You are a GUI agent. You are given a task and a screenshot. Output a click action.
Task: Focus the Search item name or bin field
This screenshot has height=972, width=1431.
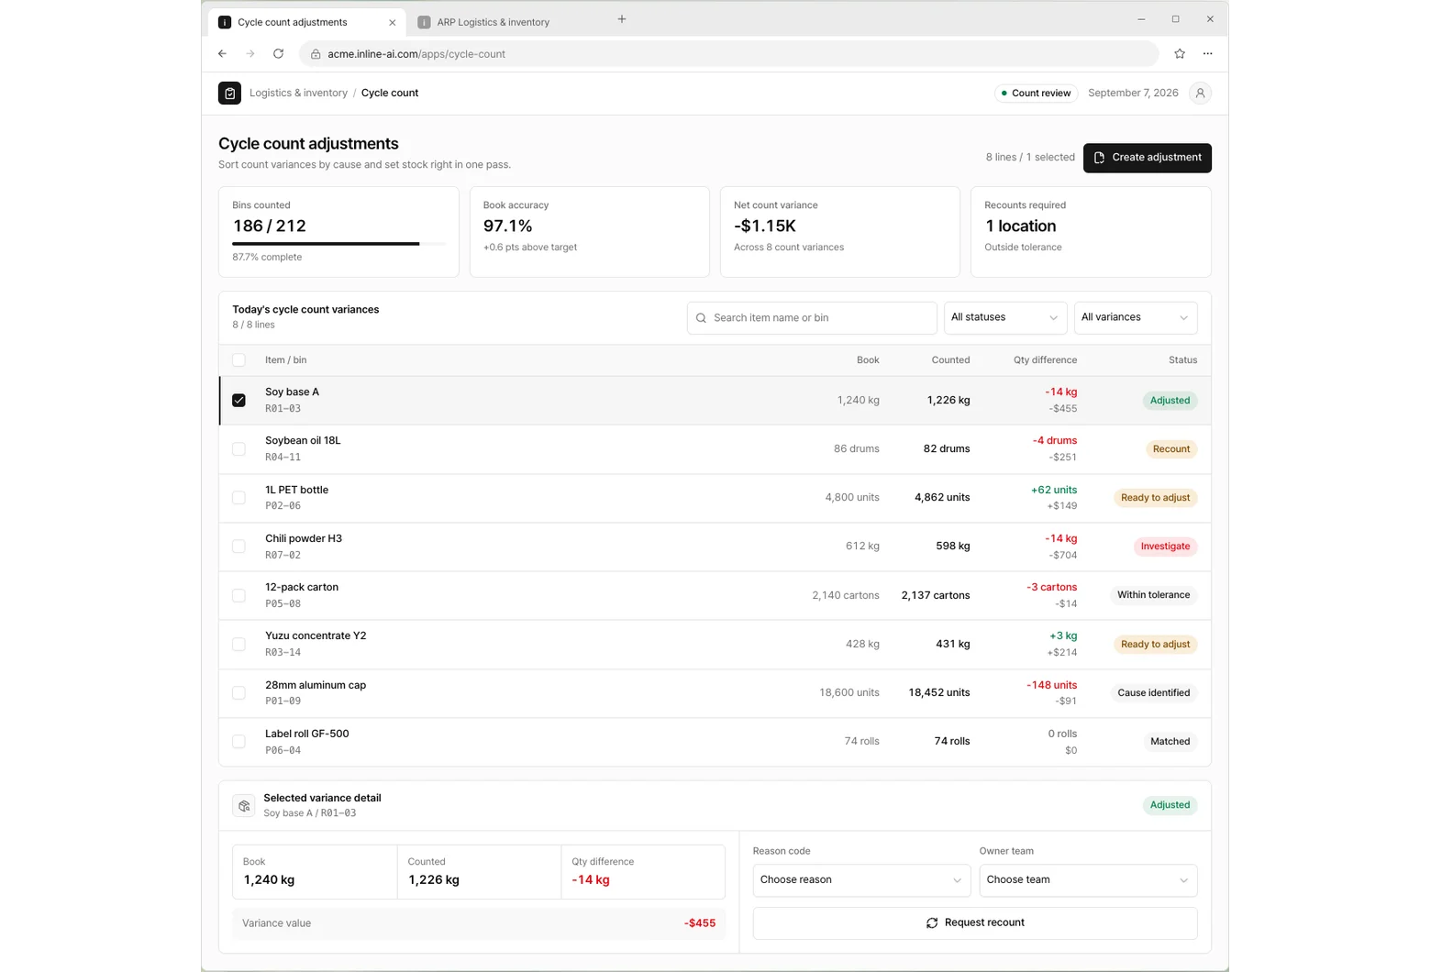[812, 318]
